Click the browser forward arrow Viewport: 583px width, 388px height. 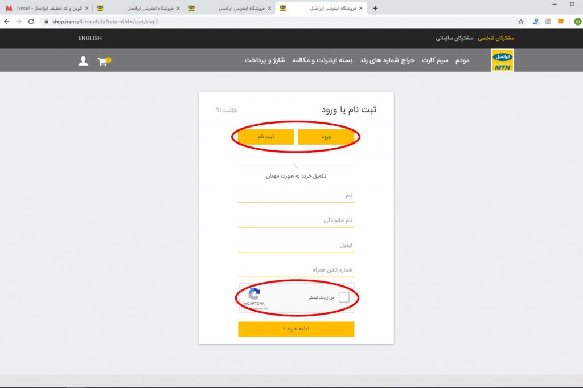click(x=19, y=22)
